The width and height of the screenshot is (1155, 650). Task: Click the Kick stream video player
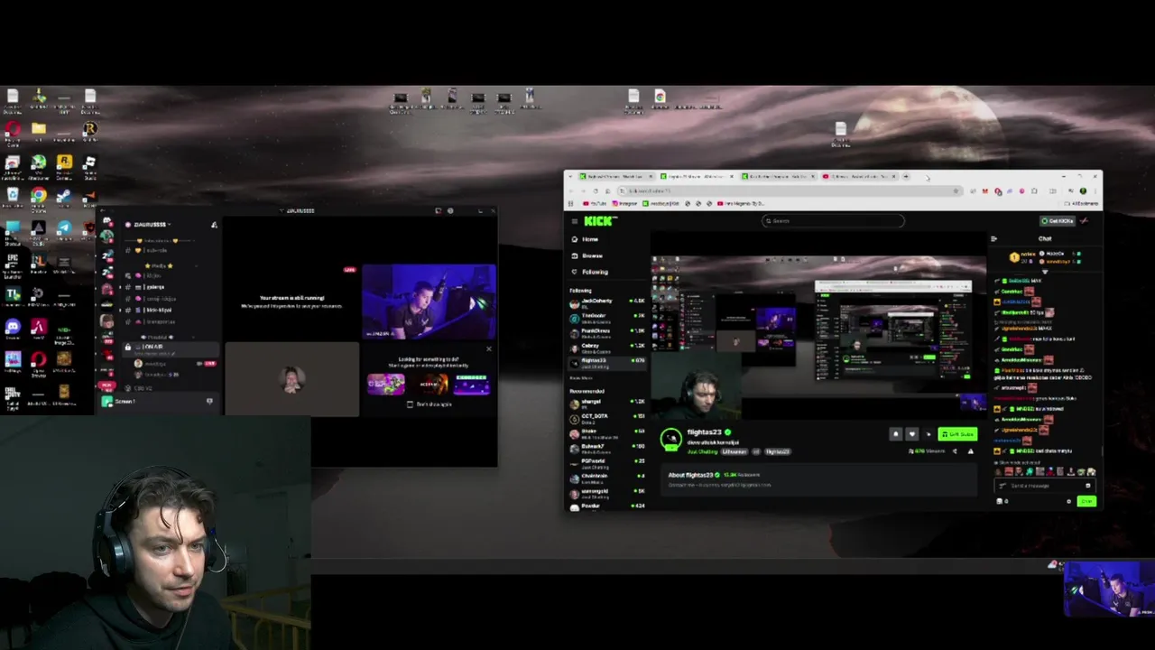tap(819, 325)
